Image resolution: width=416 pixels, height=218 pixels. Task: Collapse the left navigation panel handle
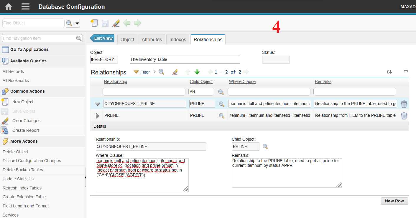86,177
